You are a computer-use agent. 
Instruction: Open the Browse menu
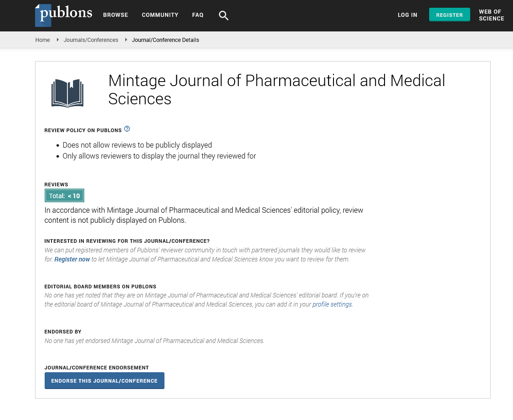click(x=115, y=15)
